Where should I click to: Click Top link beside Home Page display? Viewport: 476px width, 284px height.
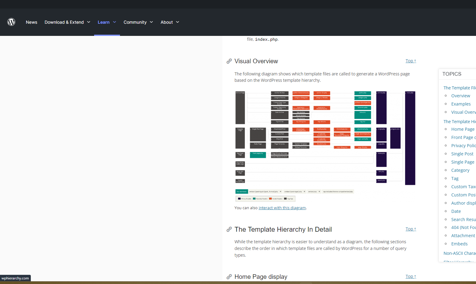pyautogui.click(x=410, y=276)
